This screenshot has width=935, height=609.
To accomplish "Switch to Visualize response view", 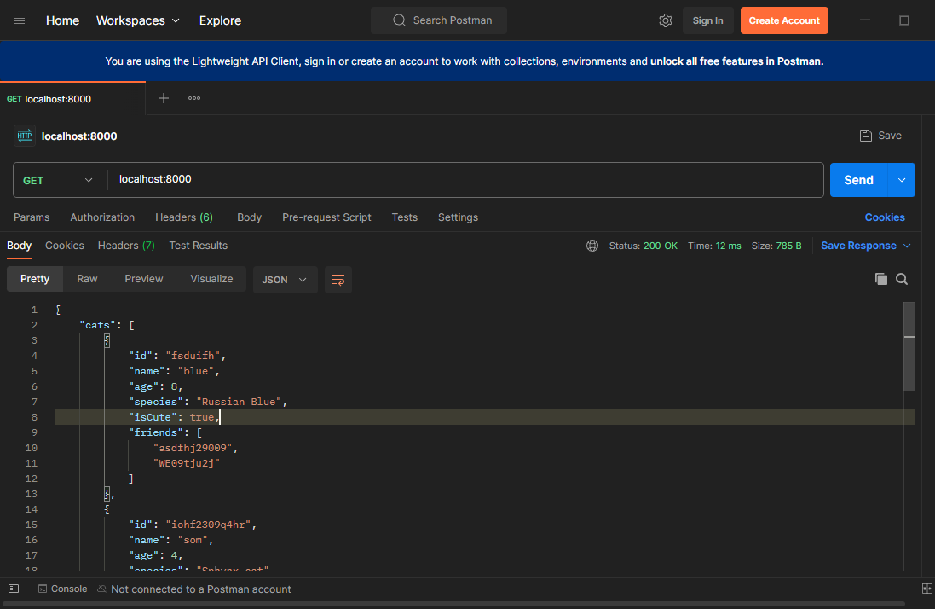I will [211, 279].
